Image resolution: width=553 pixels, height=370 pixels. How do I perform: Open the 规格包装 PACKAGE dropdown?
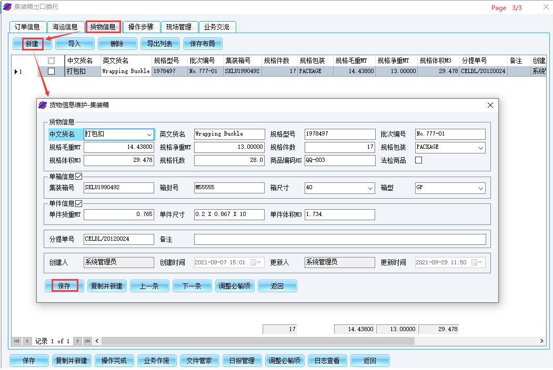coord(480,148)
